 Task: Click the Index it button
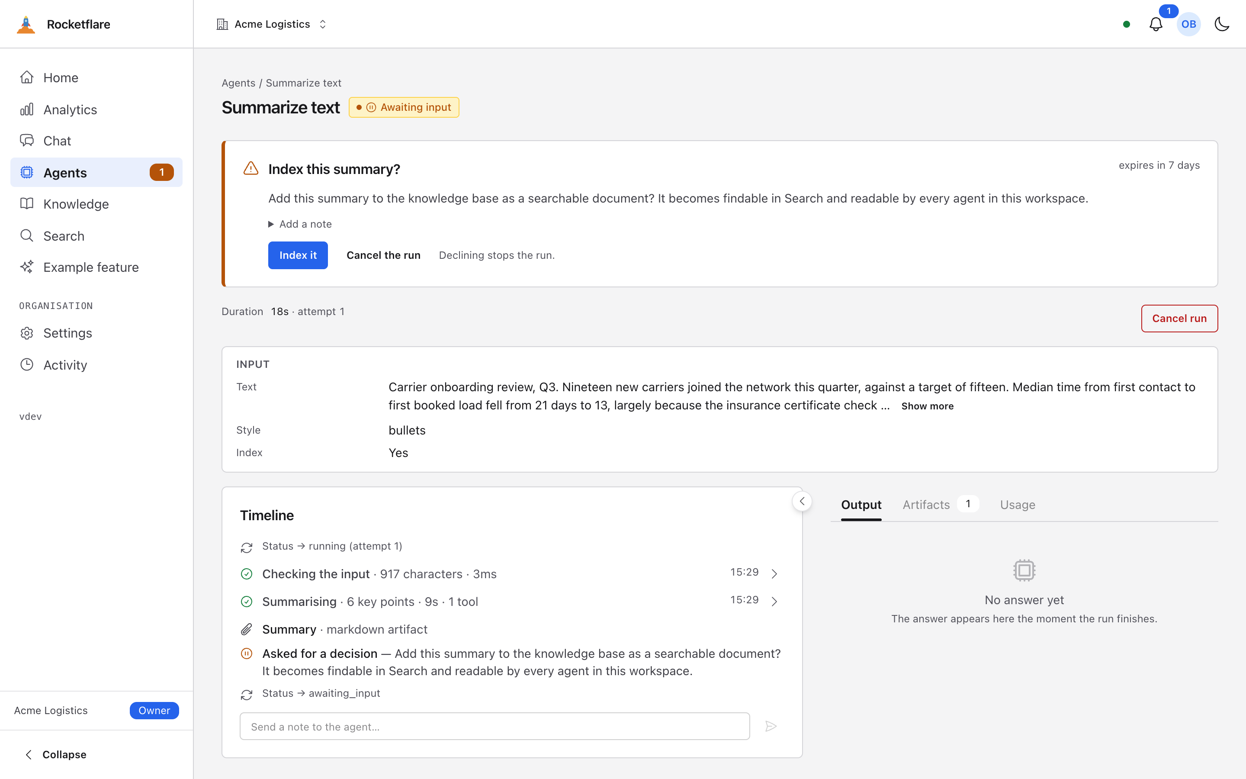pyautogui.click(x=298, y=255)
